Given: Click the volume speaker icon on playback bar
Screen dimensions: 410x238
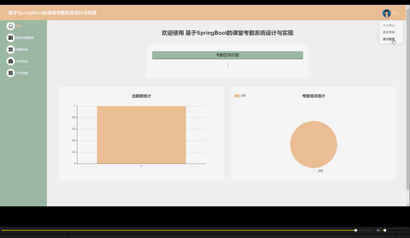Looking at the screenshot, I should (379, 230).
